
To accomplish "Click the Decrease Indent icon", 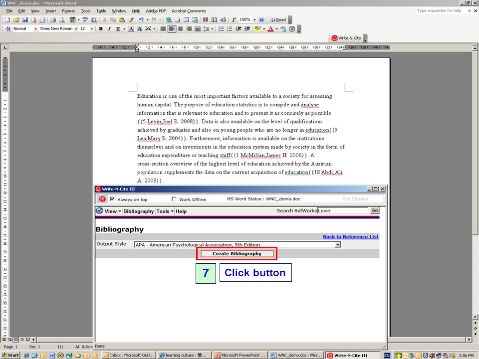I will point(239,29).
